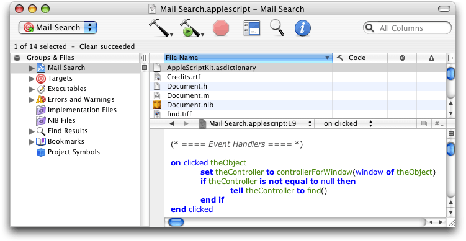Click the Mail Search project icon in sidebar

pyautogui.click(x=41, y=68)
